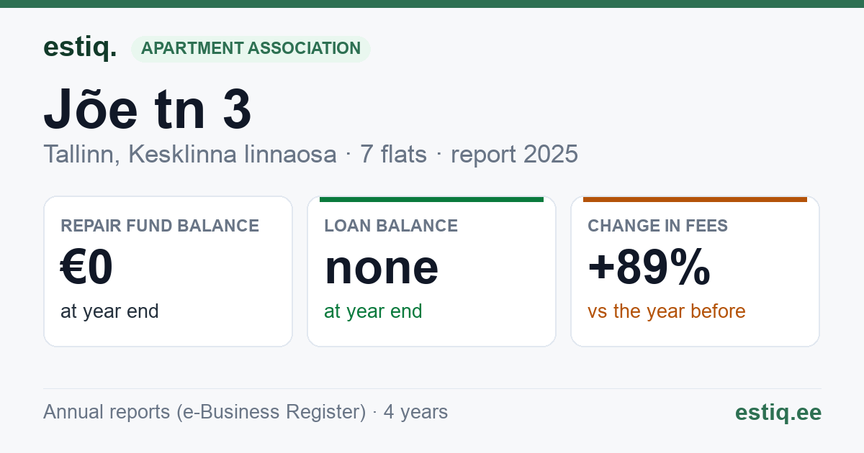The height and width of the screenshot is (453, 864).
Task: Open the estiq.ee link
Action: pyautogui.click(x=778, y=412)
